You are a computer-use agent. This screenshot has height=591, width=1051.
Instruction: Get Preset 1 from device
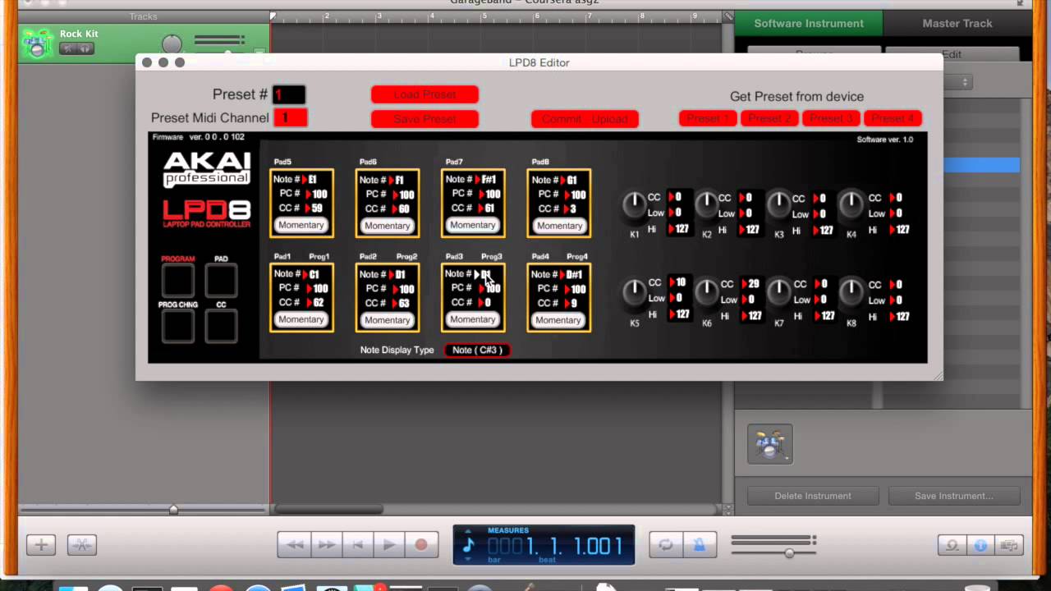click(708, 118)
